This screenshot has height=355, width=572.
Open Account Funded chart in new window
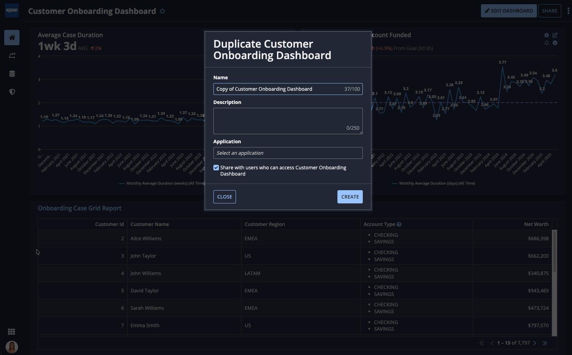pos(555,35)
